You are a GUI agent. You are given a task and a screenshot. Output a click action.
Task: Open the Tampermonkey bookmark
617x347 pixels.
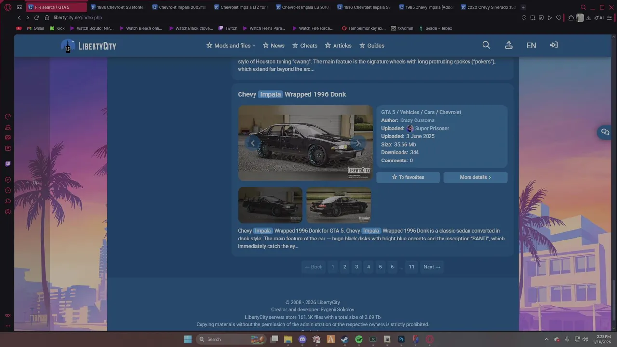tap(363, 28)
